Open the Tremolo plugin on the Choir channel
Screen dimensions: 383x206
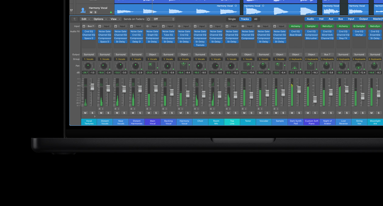point(200,45)
